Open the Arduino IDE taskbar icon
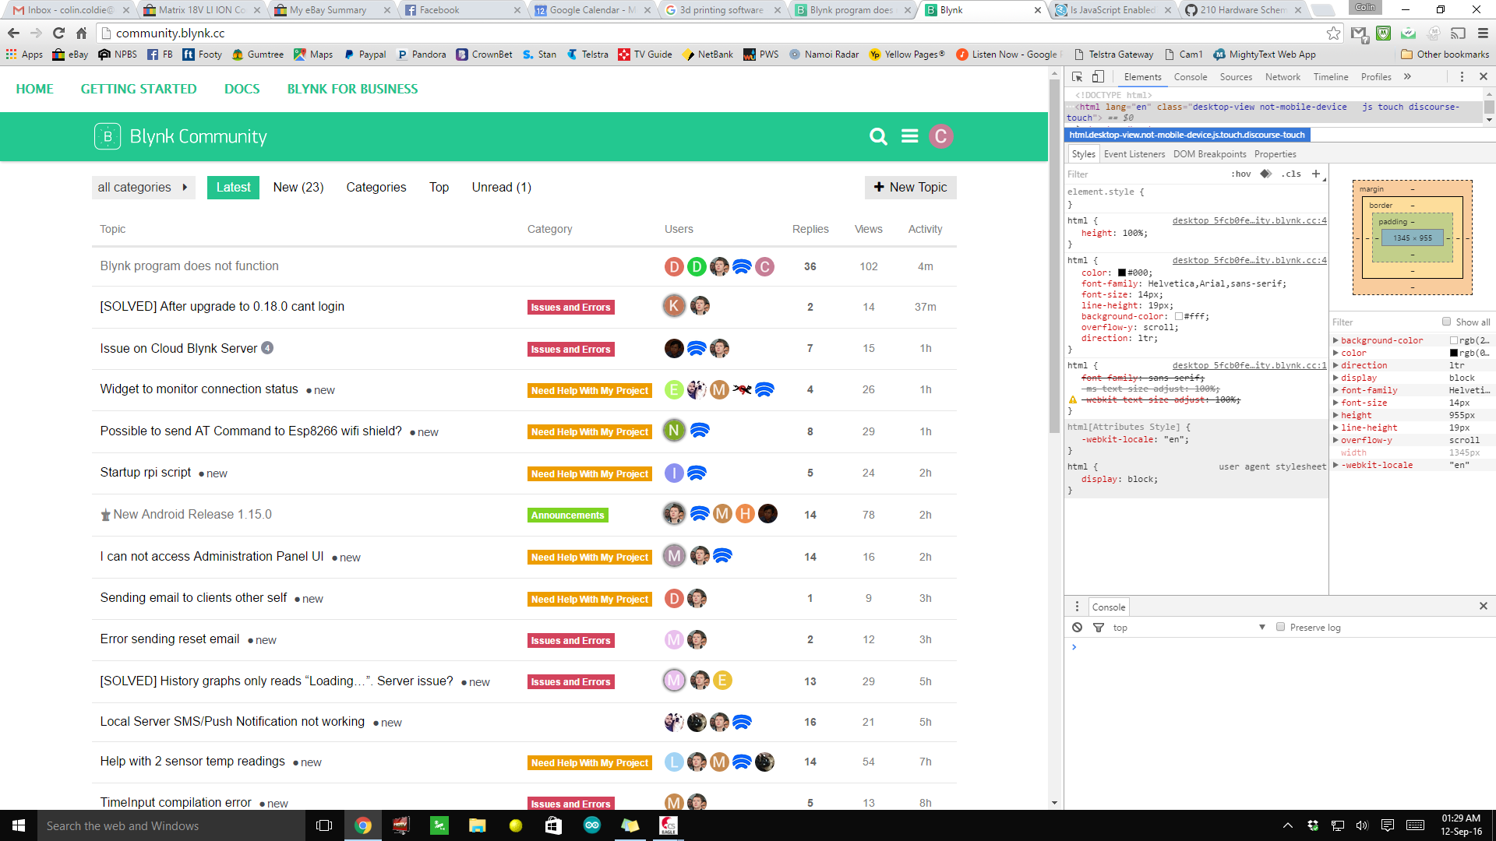Viewport: 1496px width, 841px height. [x=592, y=825]
